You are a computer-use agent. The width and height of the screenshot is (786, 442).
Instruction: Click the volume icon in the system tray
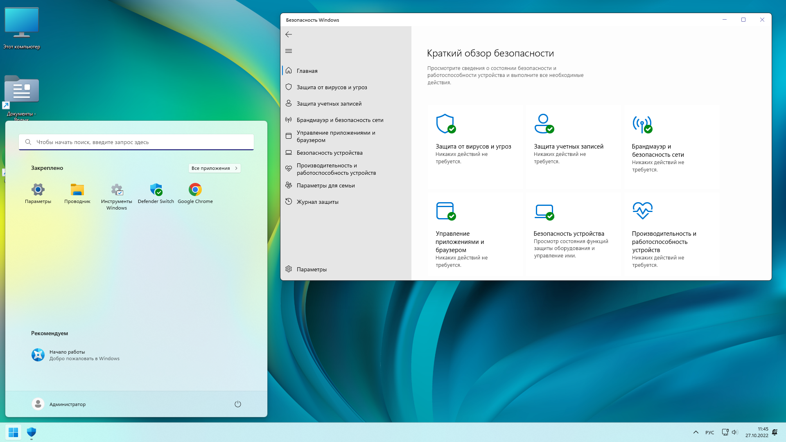pyautogui.click(x=734, y=432)
